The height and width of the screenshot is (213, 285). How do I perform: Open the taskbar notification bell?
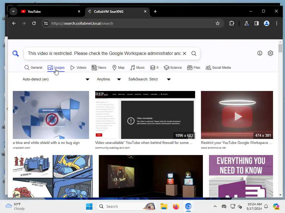click(266, 206)
